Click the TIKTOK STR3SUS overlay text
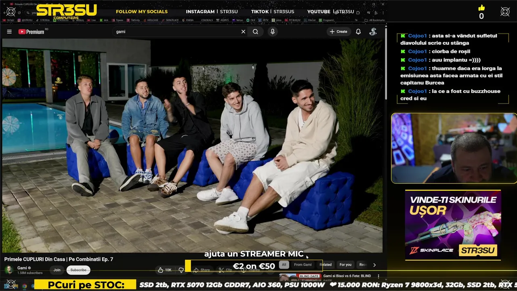Image resolution: width=517 pixels, height=291 pixels. pos(273,12)
